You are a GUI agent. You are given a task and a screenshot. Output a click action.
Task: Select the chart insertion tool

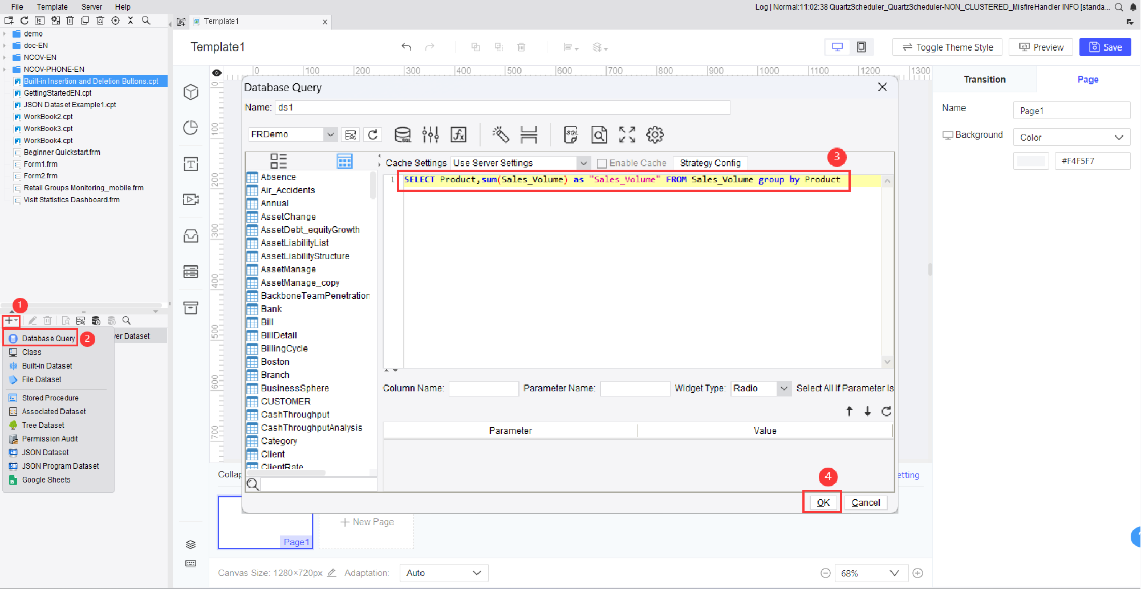(x=190, y=128)
